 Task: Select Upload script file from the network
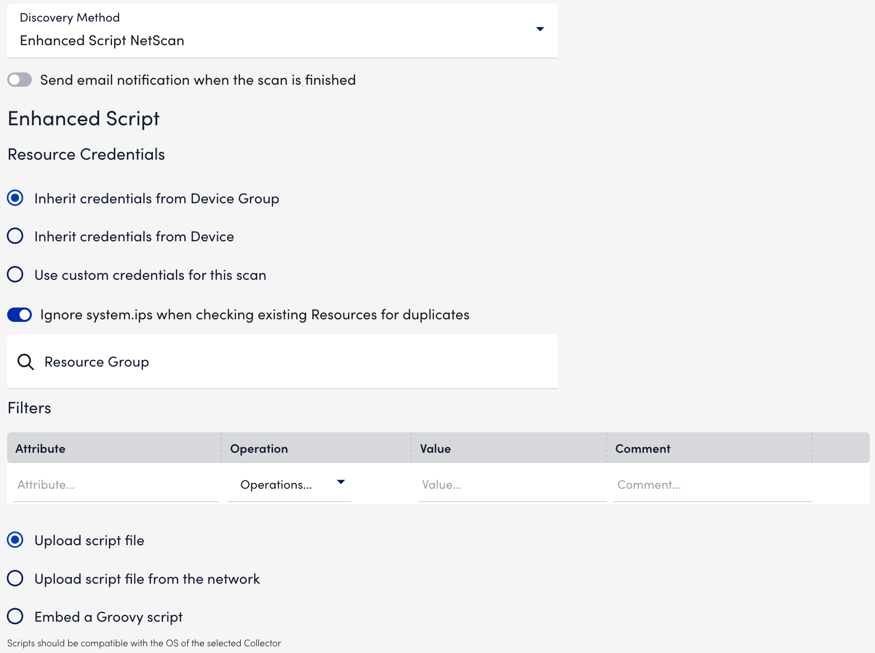tap(15, 578)
